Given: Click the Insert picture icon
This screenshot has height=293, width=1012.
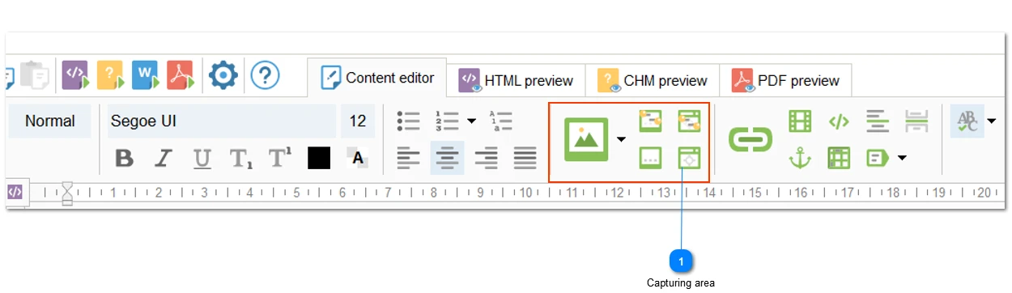Looking at the screenshot, I should (x=586, y=139).
